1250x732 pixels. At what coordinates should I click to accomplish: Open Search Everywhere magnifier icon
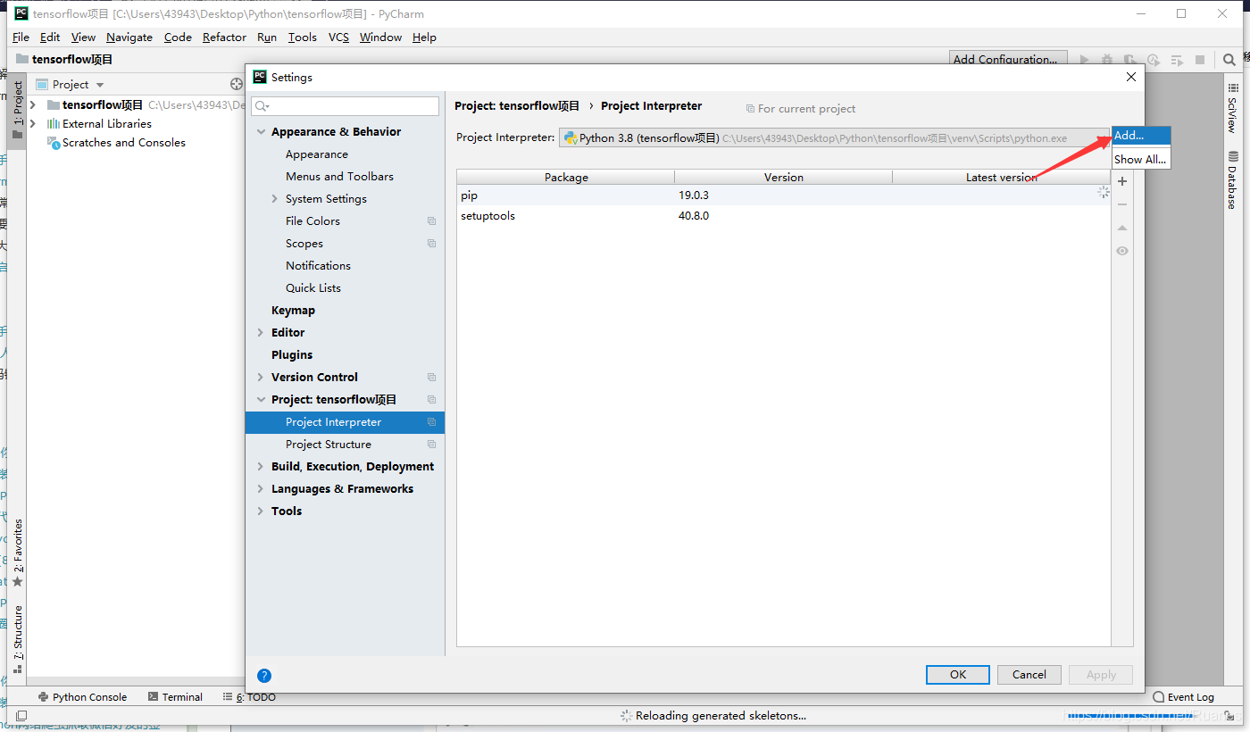coord(1229,60)
